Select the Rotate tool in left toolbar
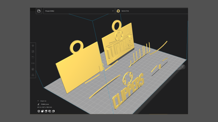Screen dimensions: 218x122 point(33,57)
